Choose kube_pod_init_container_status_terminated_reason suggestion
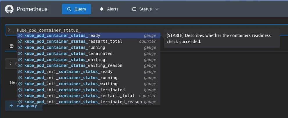The width and height of the screenshot is (288, 118). [89, 102]
